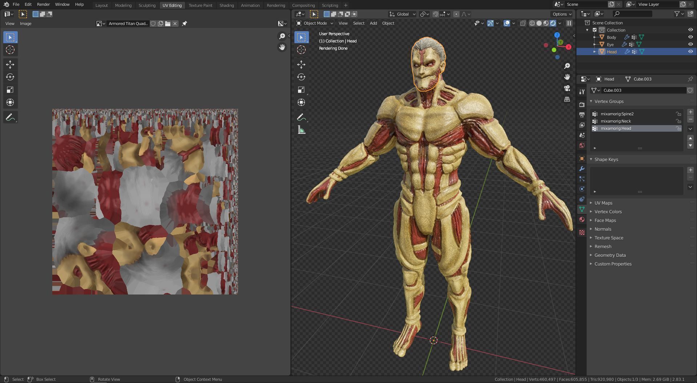Switch perspective/orthographic grid icon
This screenshot has height=383, width=697.
click(567, 99)
